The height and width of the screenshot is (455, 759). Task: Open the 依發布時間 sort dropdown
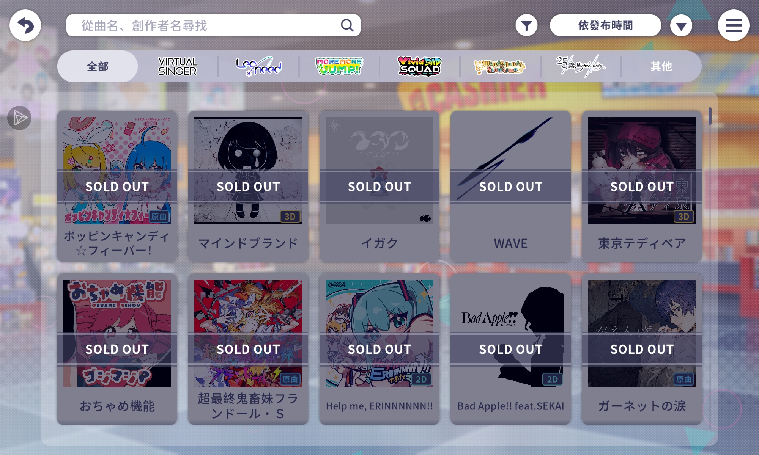[605, 25]
